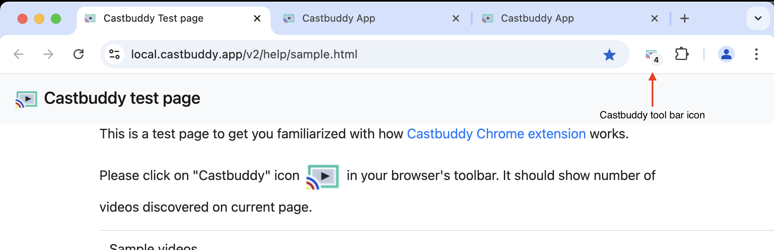Screen dimensions: 774x250
Task: Reload the current page
Action: tap(78, 54)
